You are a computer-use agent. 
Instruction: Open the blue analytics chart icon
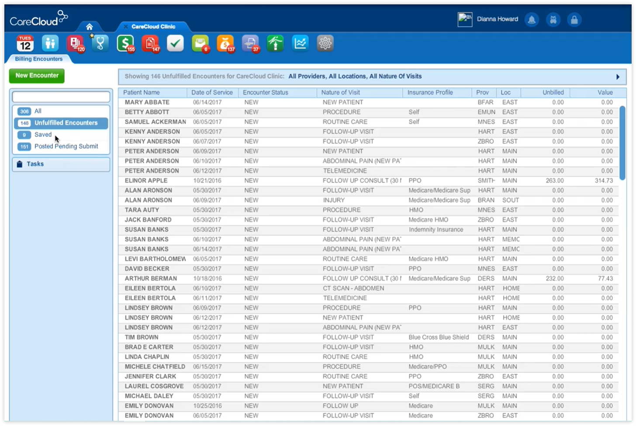(x=300, y=43)
